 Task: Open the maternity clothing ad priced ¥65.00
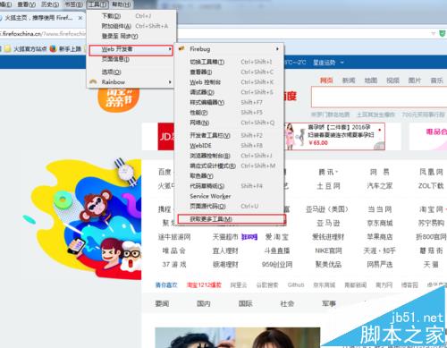coord(335,137)
